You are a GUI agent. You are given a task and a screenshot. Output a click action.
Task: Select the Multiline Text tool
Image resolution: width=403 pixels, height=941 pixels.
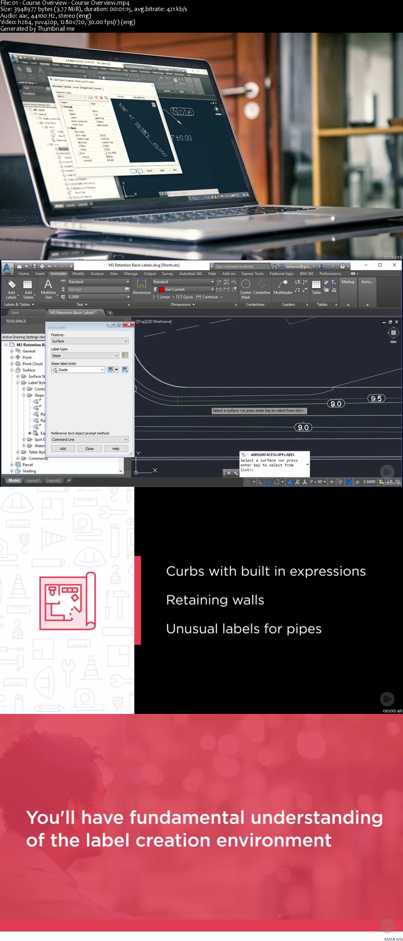point(48,289)
